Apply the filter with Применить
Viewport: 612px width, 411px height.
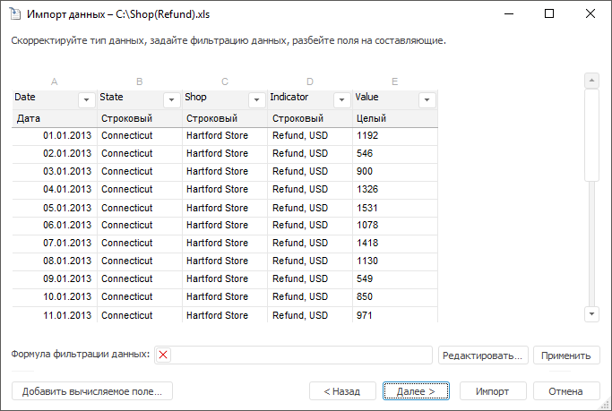point(566,355)
